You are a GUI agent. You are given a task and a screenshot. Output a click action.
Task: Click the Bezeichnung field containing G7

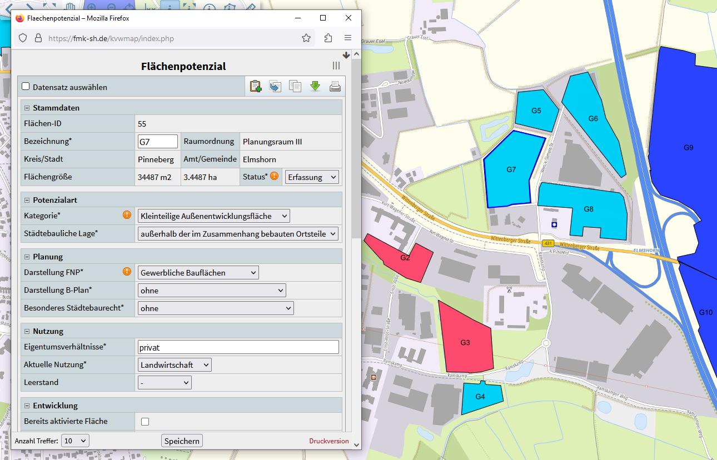[158, 142]
